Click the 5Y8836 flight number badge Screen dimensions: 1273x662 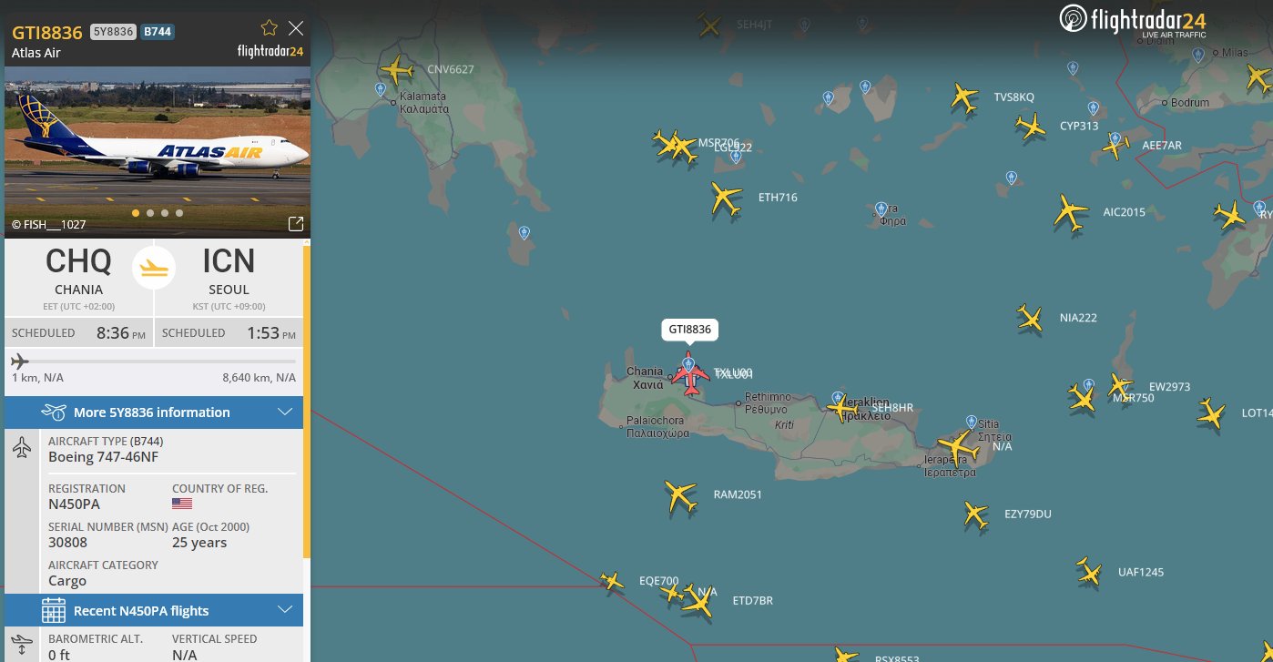(x=113, y=32)
